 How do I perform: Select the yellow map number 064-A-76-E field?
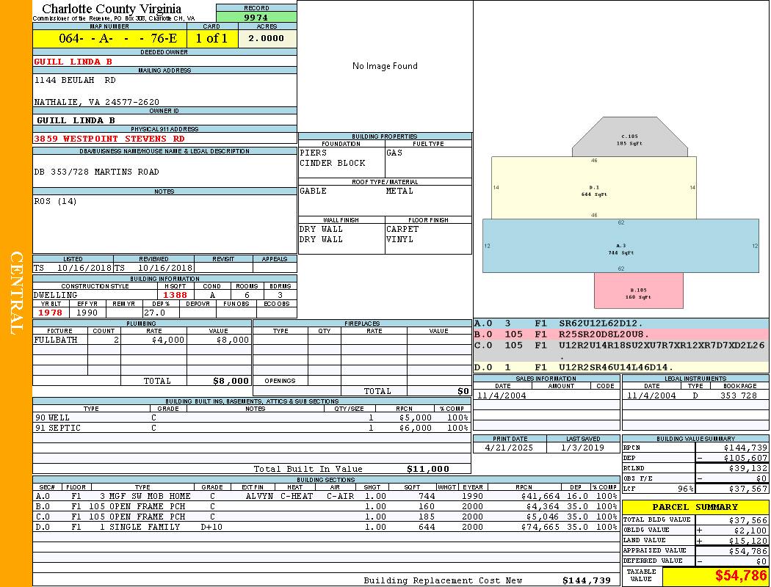109,38
